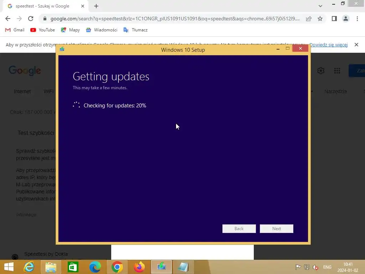Open Google search settings gear

click(x=321, y=71)
